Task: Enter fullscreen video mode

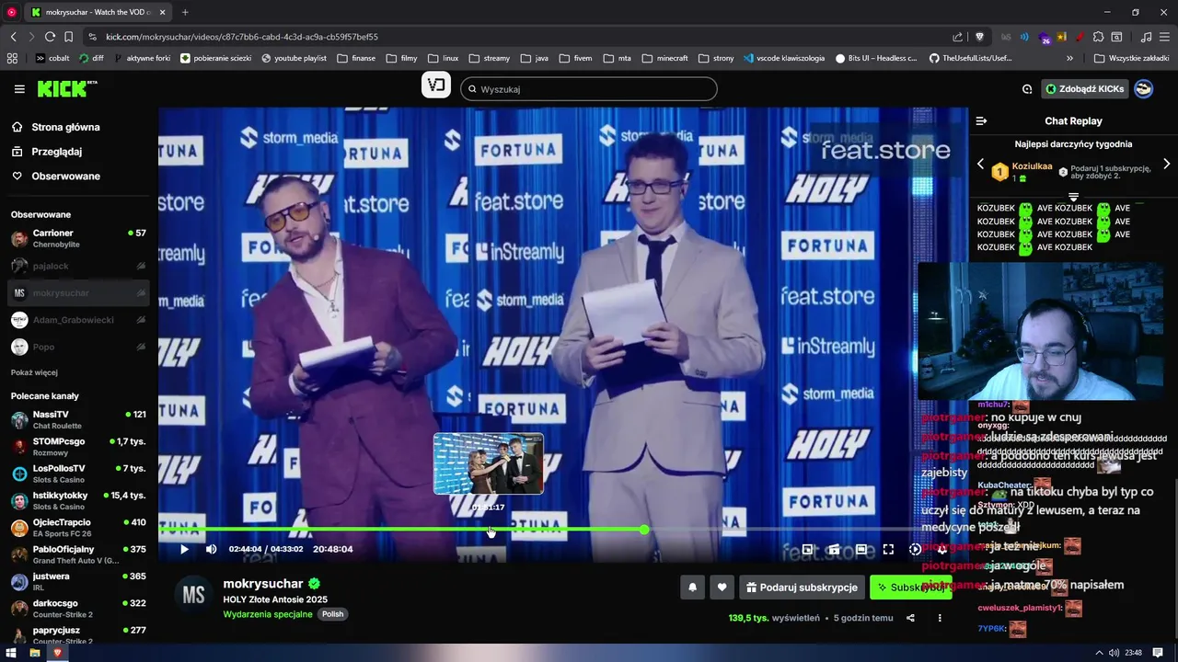Action: click(888, 549)
